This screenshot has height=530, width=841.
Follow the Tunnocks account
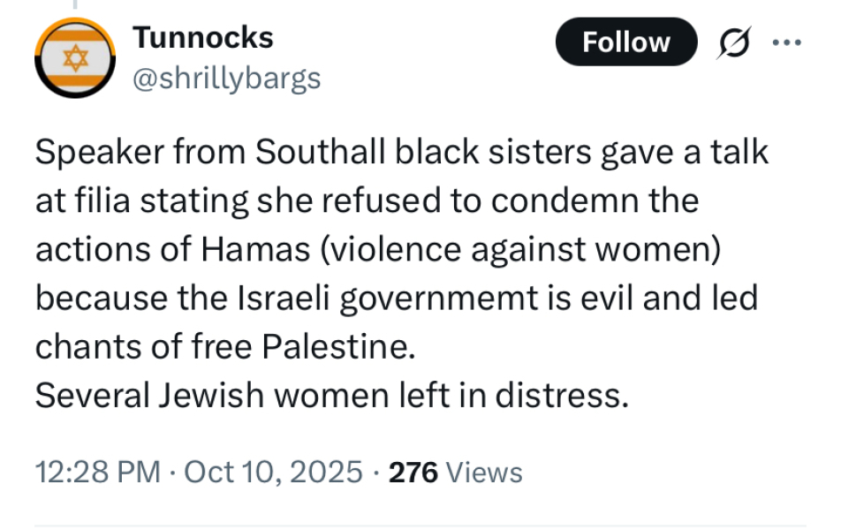click(625, 42)
